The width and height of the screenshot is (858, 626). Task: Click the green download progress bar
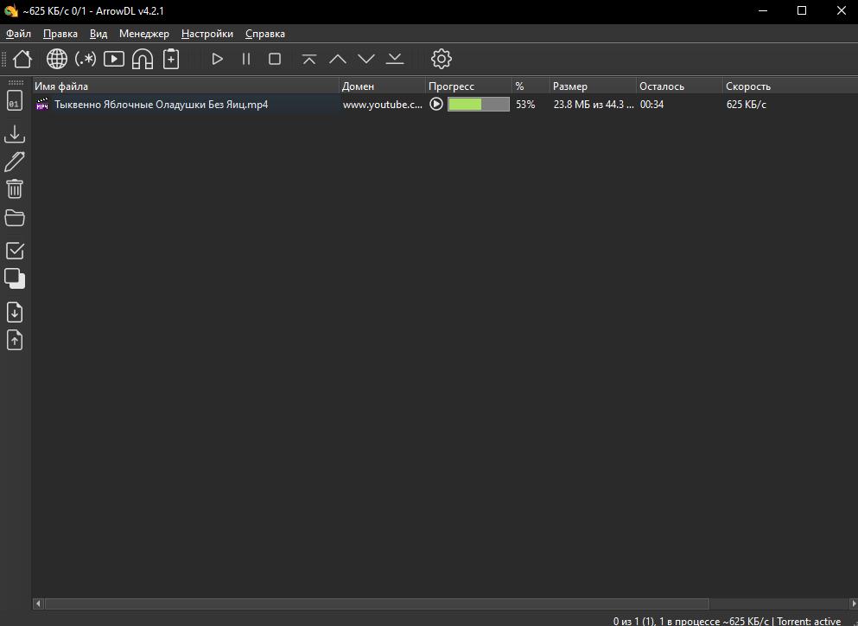pos(478,105)
